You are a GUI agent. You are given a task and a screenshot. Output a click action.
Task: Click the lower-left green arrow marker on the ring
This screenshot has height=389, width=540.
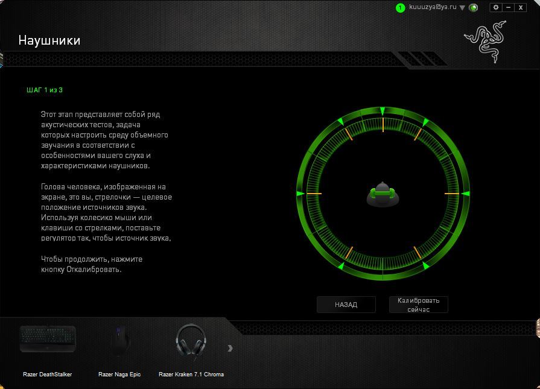(x=340, y=265)
